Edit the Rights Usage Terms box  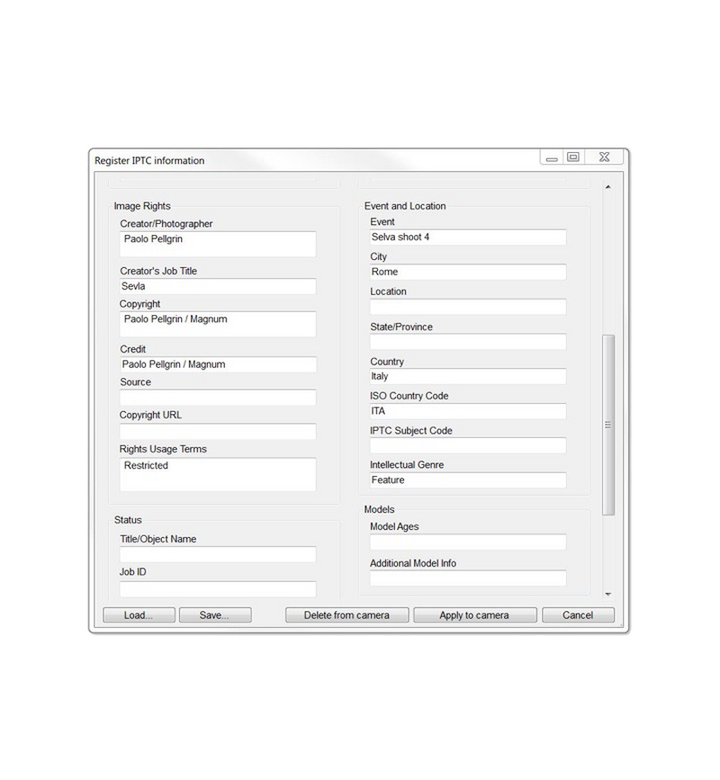(x=218, y=474)
